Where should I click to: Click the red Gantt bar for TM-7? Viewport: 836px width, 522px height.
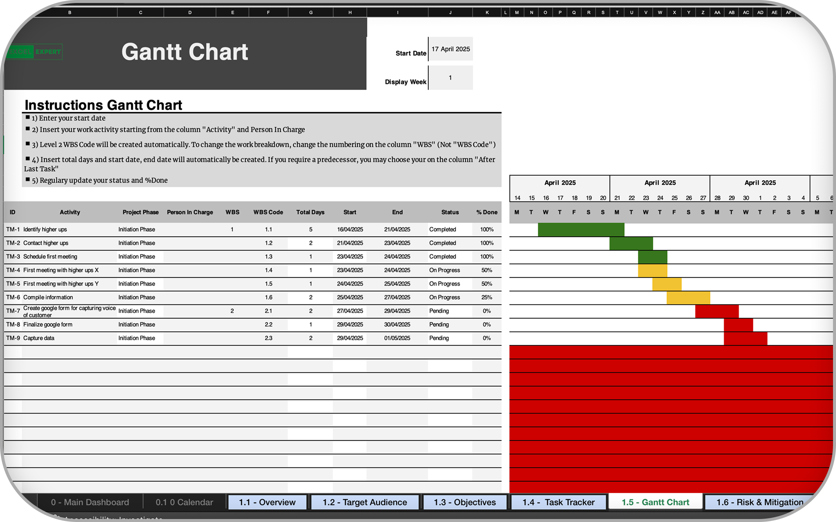pos(717,311)
